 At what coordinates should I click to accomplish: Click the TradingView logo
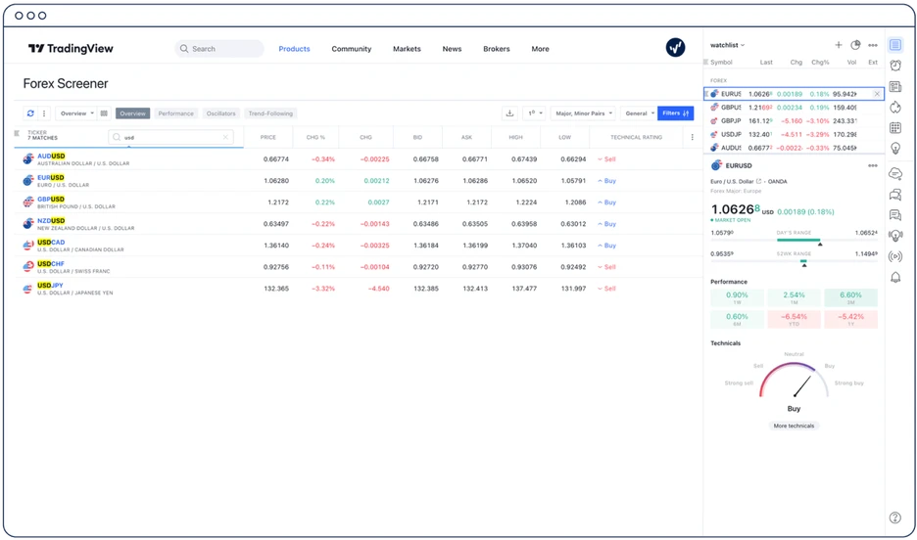pos(71,49)
